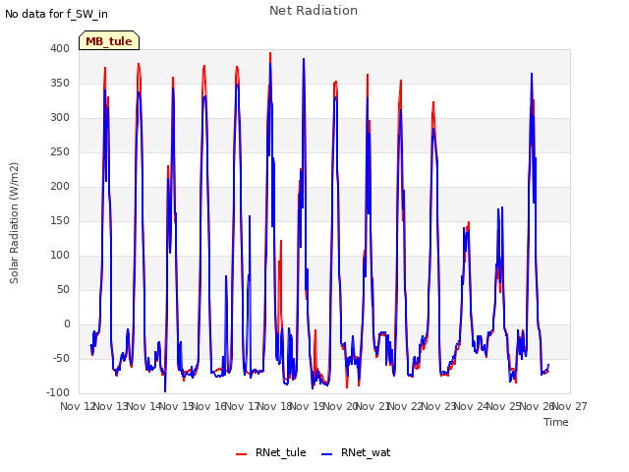Select the Net Radiation chart title
The image size is (629, 472).
point(314,11)
